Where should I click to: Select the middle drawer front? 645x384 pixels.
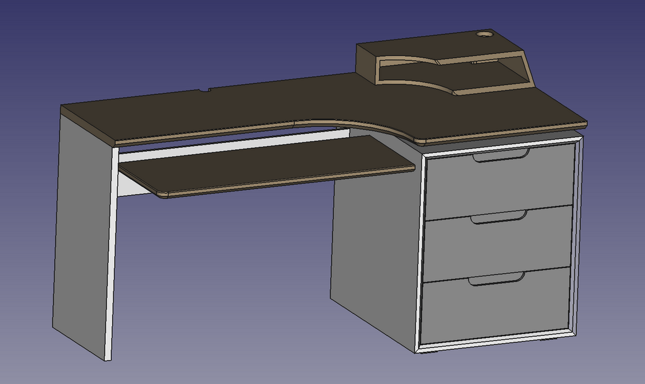[x=498, y=246]
